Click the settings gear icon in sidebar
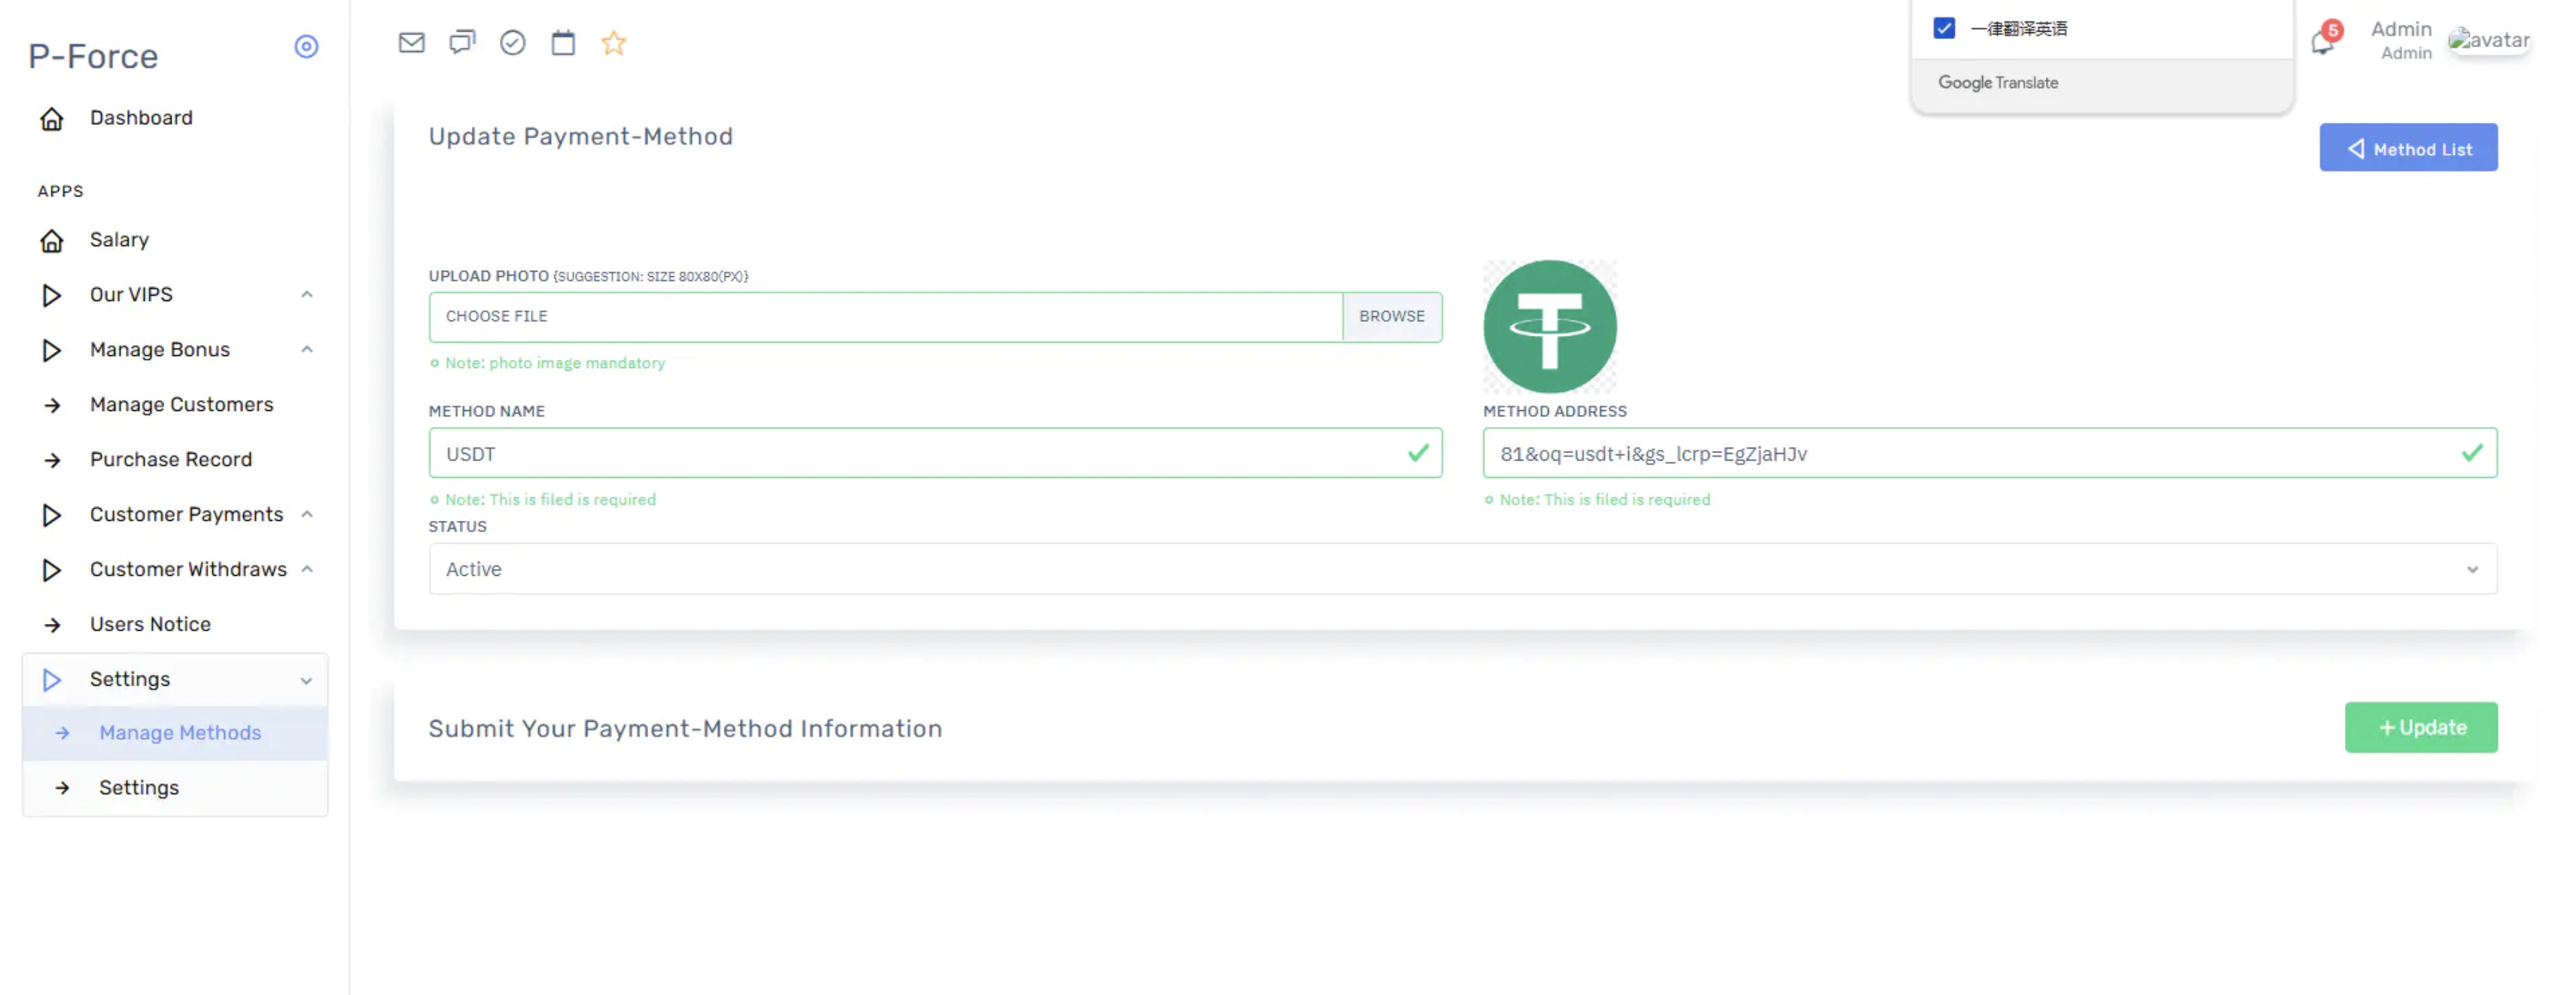This screenshot has height=995, width=2576. coord(306,46)
